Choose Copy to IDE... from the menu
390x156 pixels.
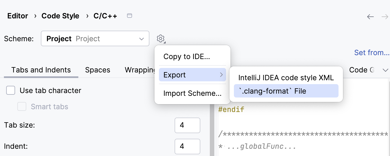187,57
